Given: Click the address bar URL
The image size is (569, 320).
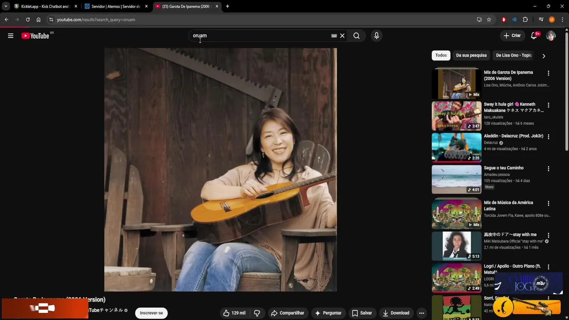Looking at the screenshot, I should (x=96, y=20).
